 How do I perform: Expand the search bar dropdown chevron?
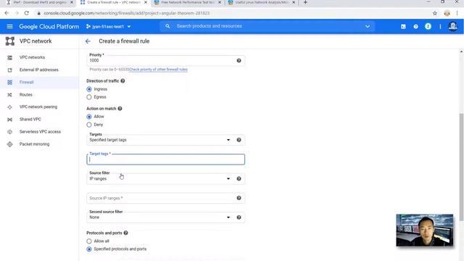tap(368, 26)
